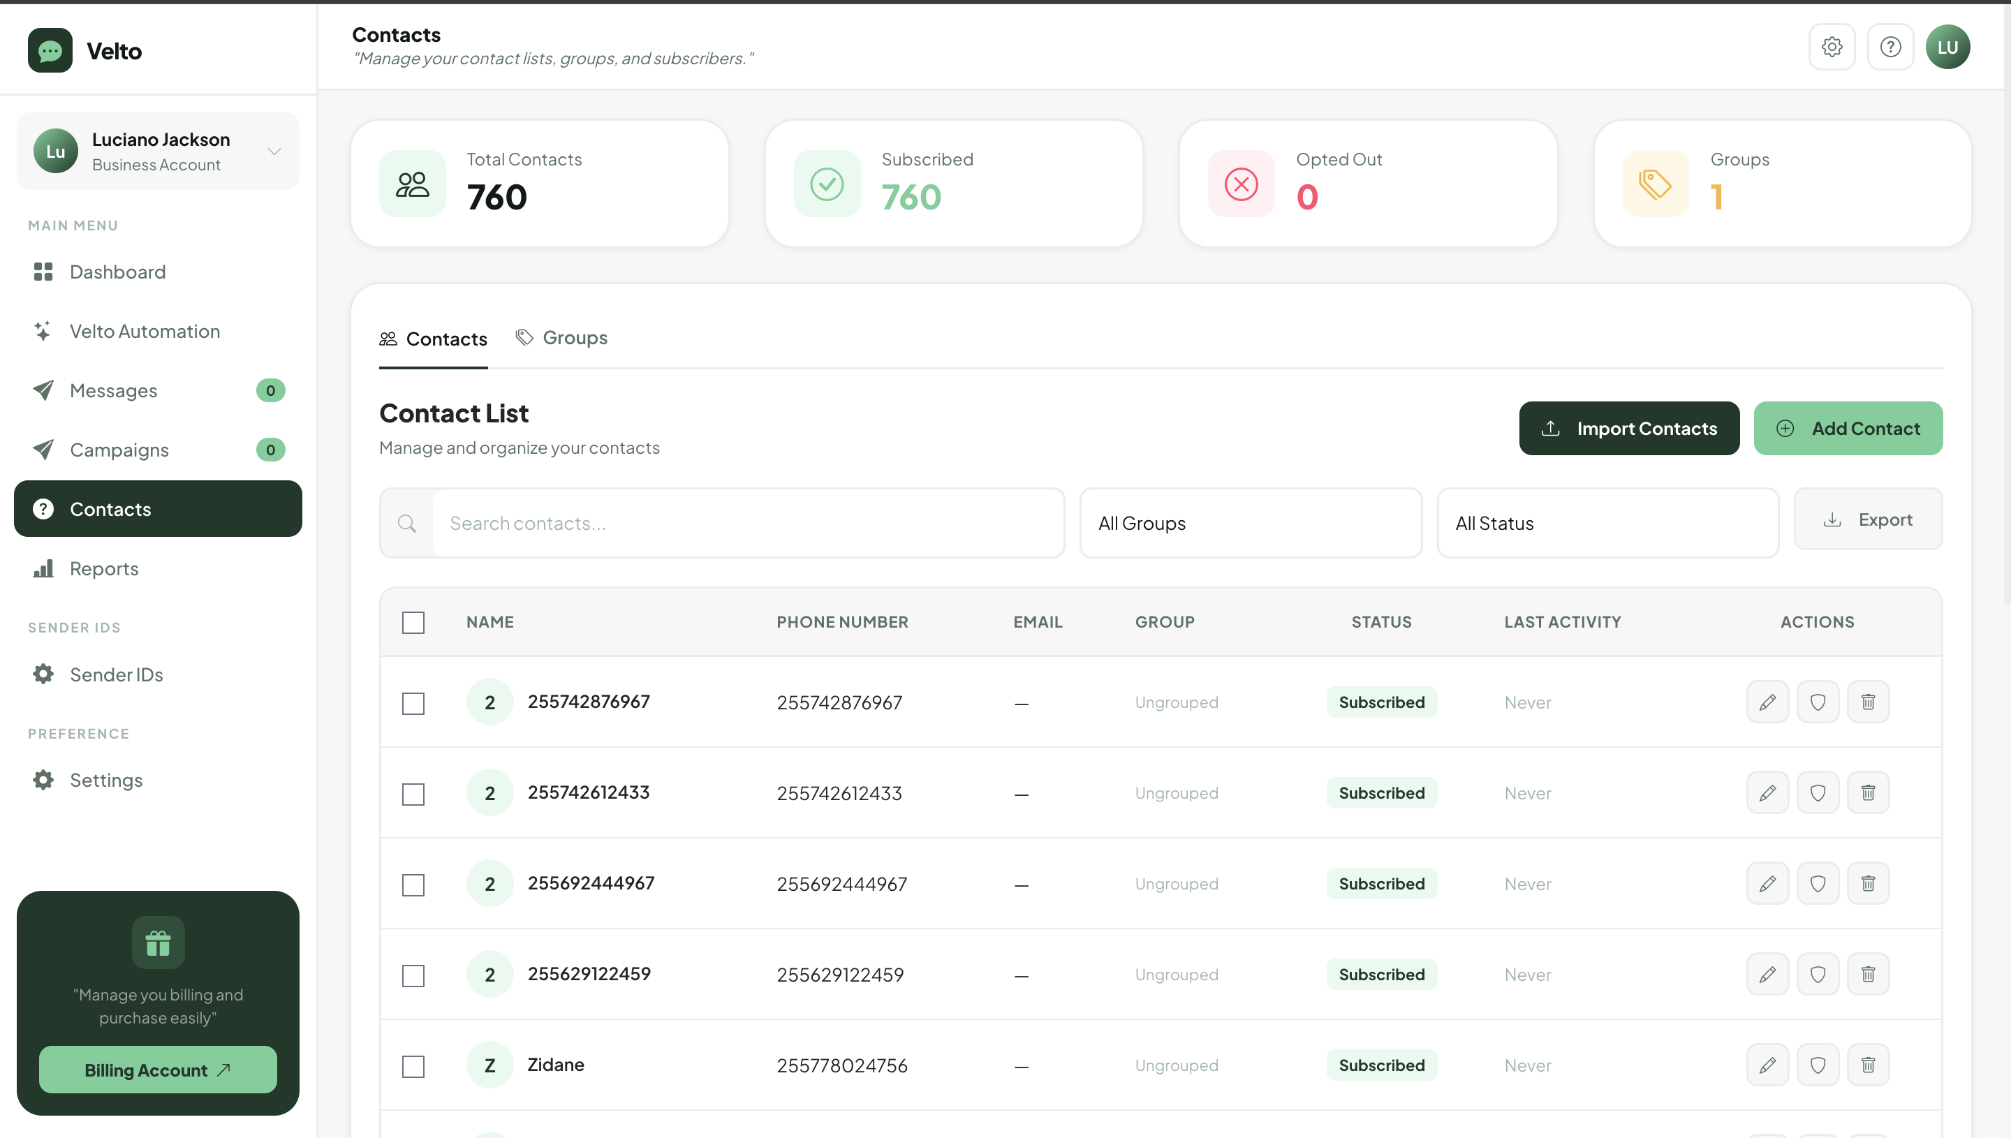Click the Import Contacts button
Viewport: 2011px width, 1138px height.
click(x=1629, y=428)
